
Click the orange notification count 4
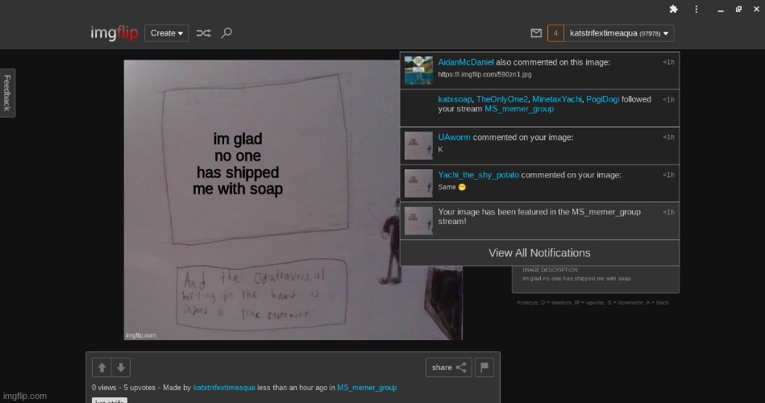pos(555,33)
